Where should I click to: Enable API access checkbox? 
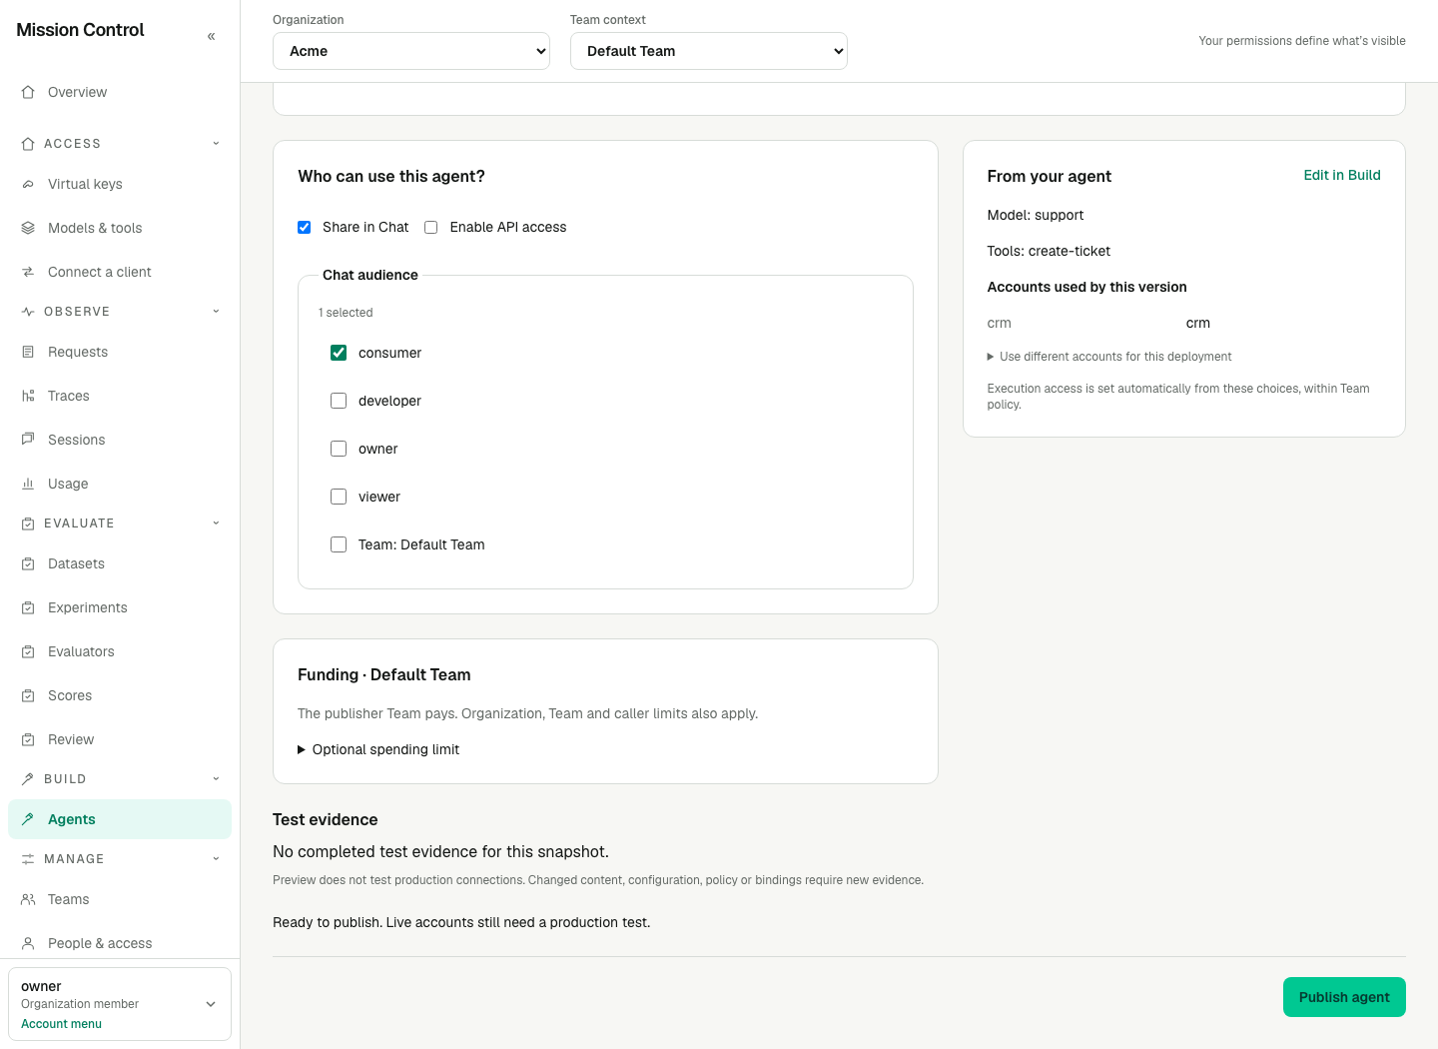point(431,228)
